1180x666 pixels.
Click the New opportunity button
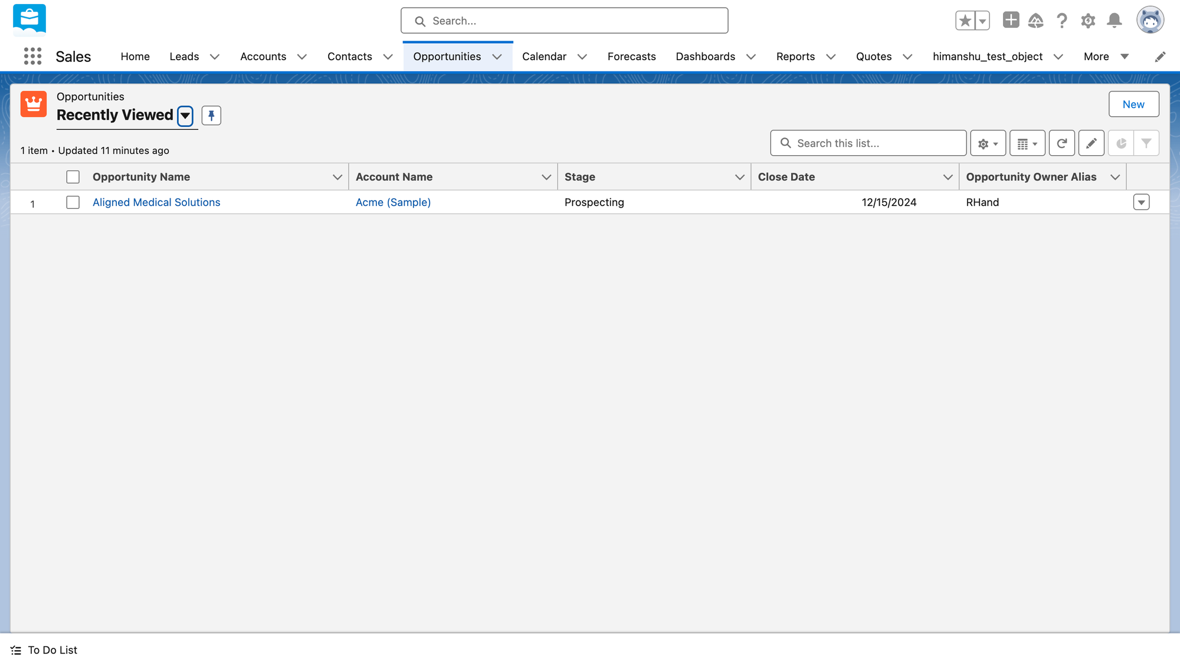tap(1133, 104)
